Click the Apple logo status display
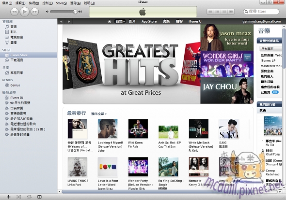This screenshot has width=286, height=200. coord(143,12)
